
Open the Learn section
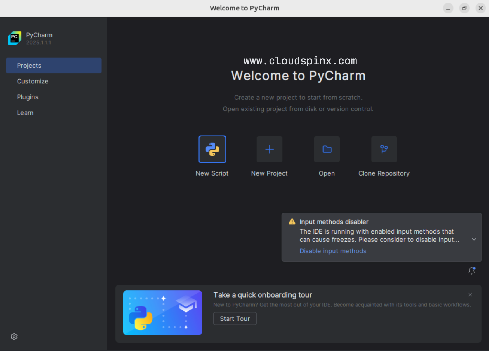pos(25,113)
